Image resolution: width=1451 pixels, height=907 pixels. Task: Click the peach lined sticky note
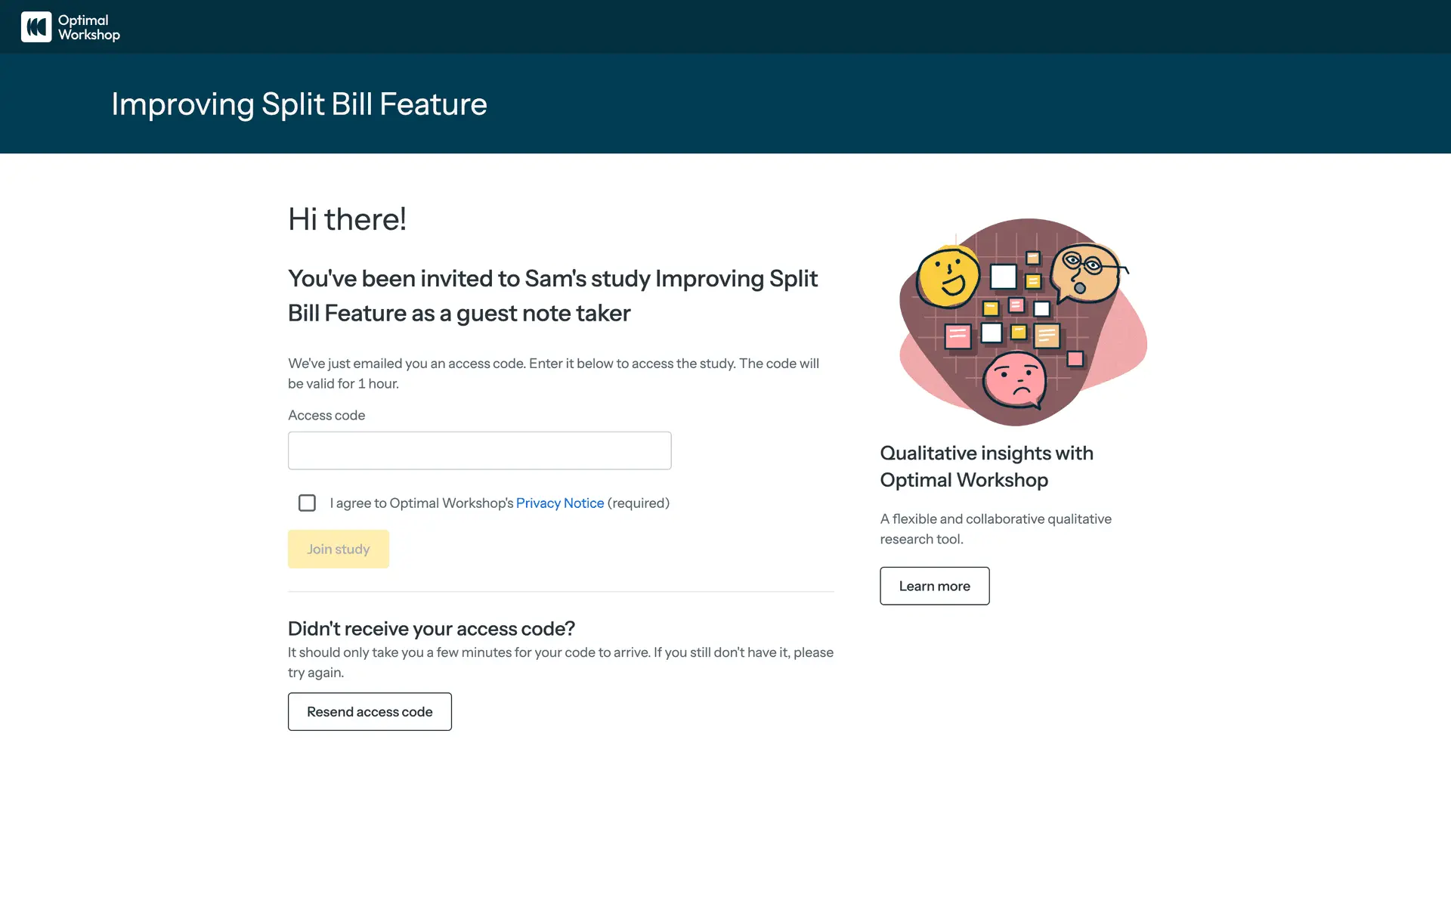[1047, 335]
